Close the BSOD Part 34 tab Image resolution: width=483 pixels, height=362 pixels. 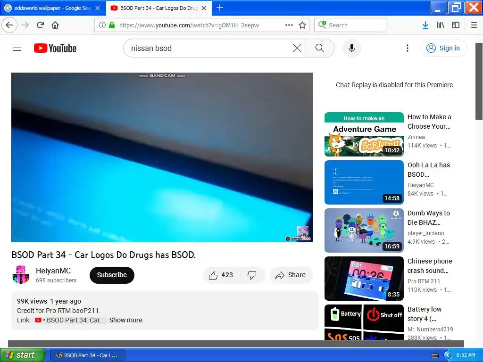[x=204, y=8]
